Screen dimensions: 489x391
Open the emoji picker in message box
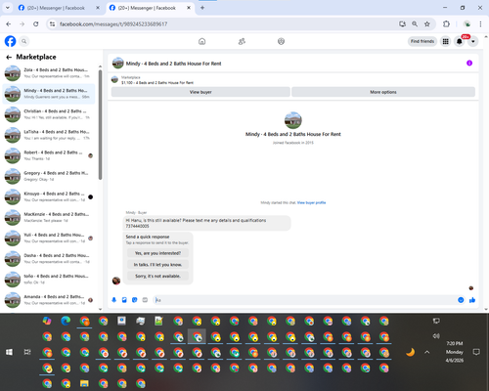pyautogui.click(x=461, y=300)
